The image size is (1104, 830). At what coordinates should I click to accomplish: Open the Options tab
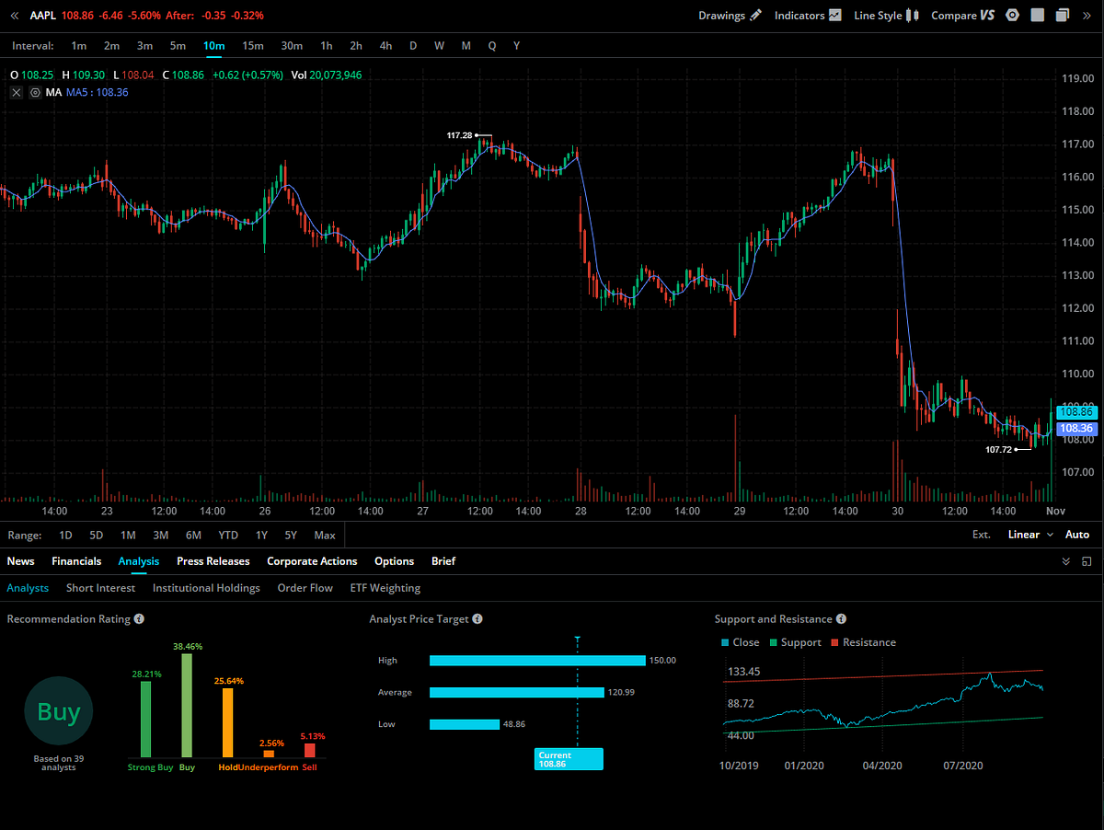click(394, 561)
